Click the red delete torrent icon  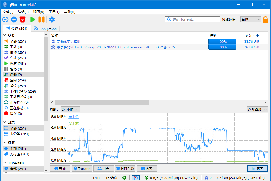tap(23, 19)
